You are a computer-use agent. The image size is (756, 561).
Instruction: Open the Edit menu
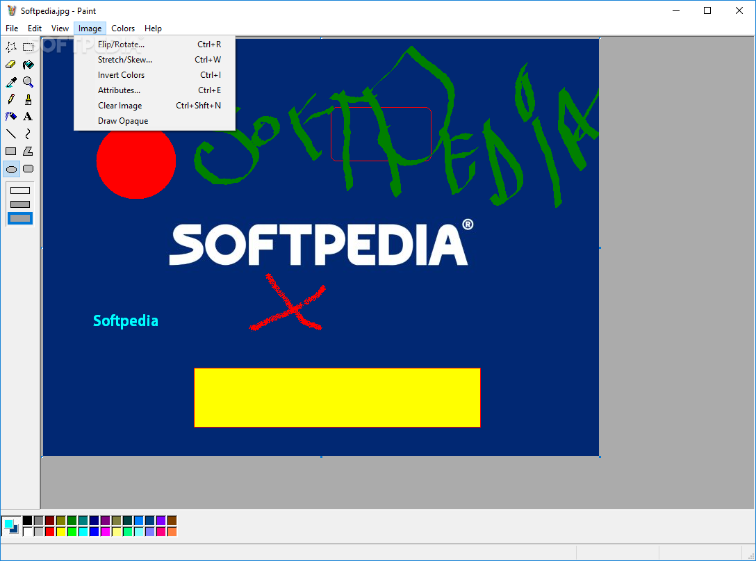pyautogui.click(x=34, y=29)
